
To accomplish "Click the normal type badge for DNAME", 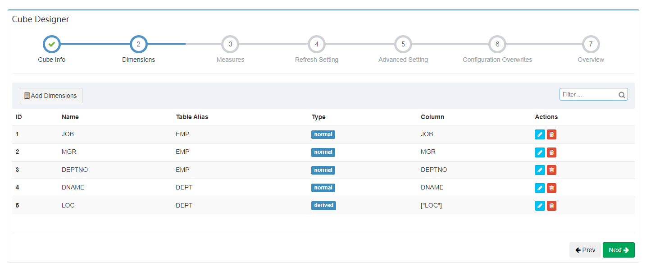I will 323,188.
